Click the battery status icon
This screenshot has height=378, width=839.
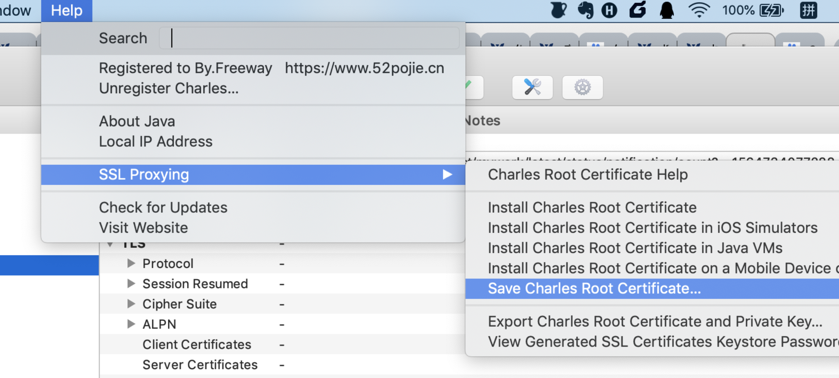pyautogui.click(x=772, y=10)
